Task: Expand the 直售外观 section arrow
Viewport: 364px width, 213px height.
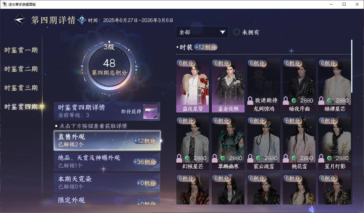Action: 162,140
